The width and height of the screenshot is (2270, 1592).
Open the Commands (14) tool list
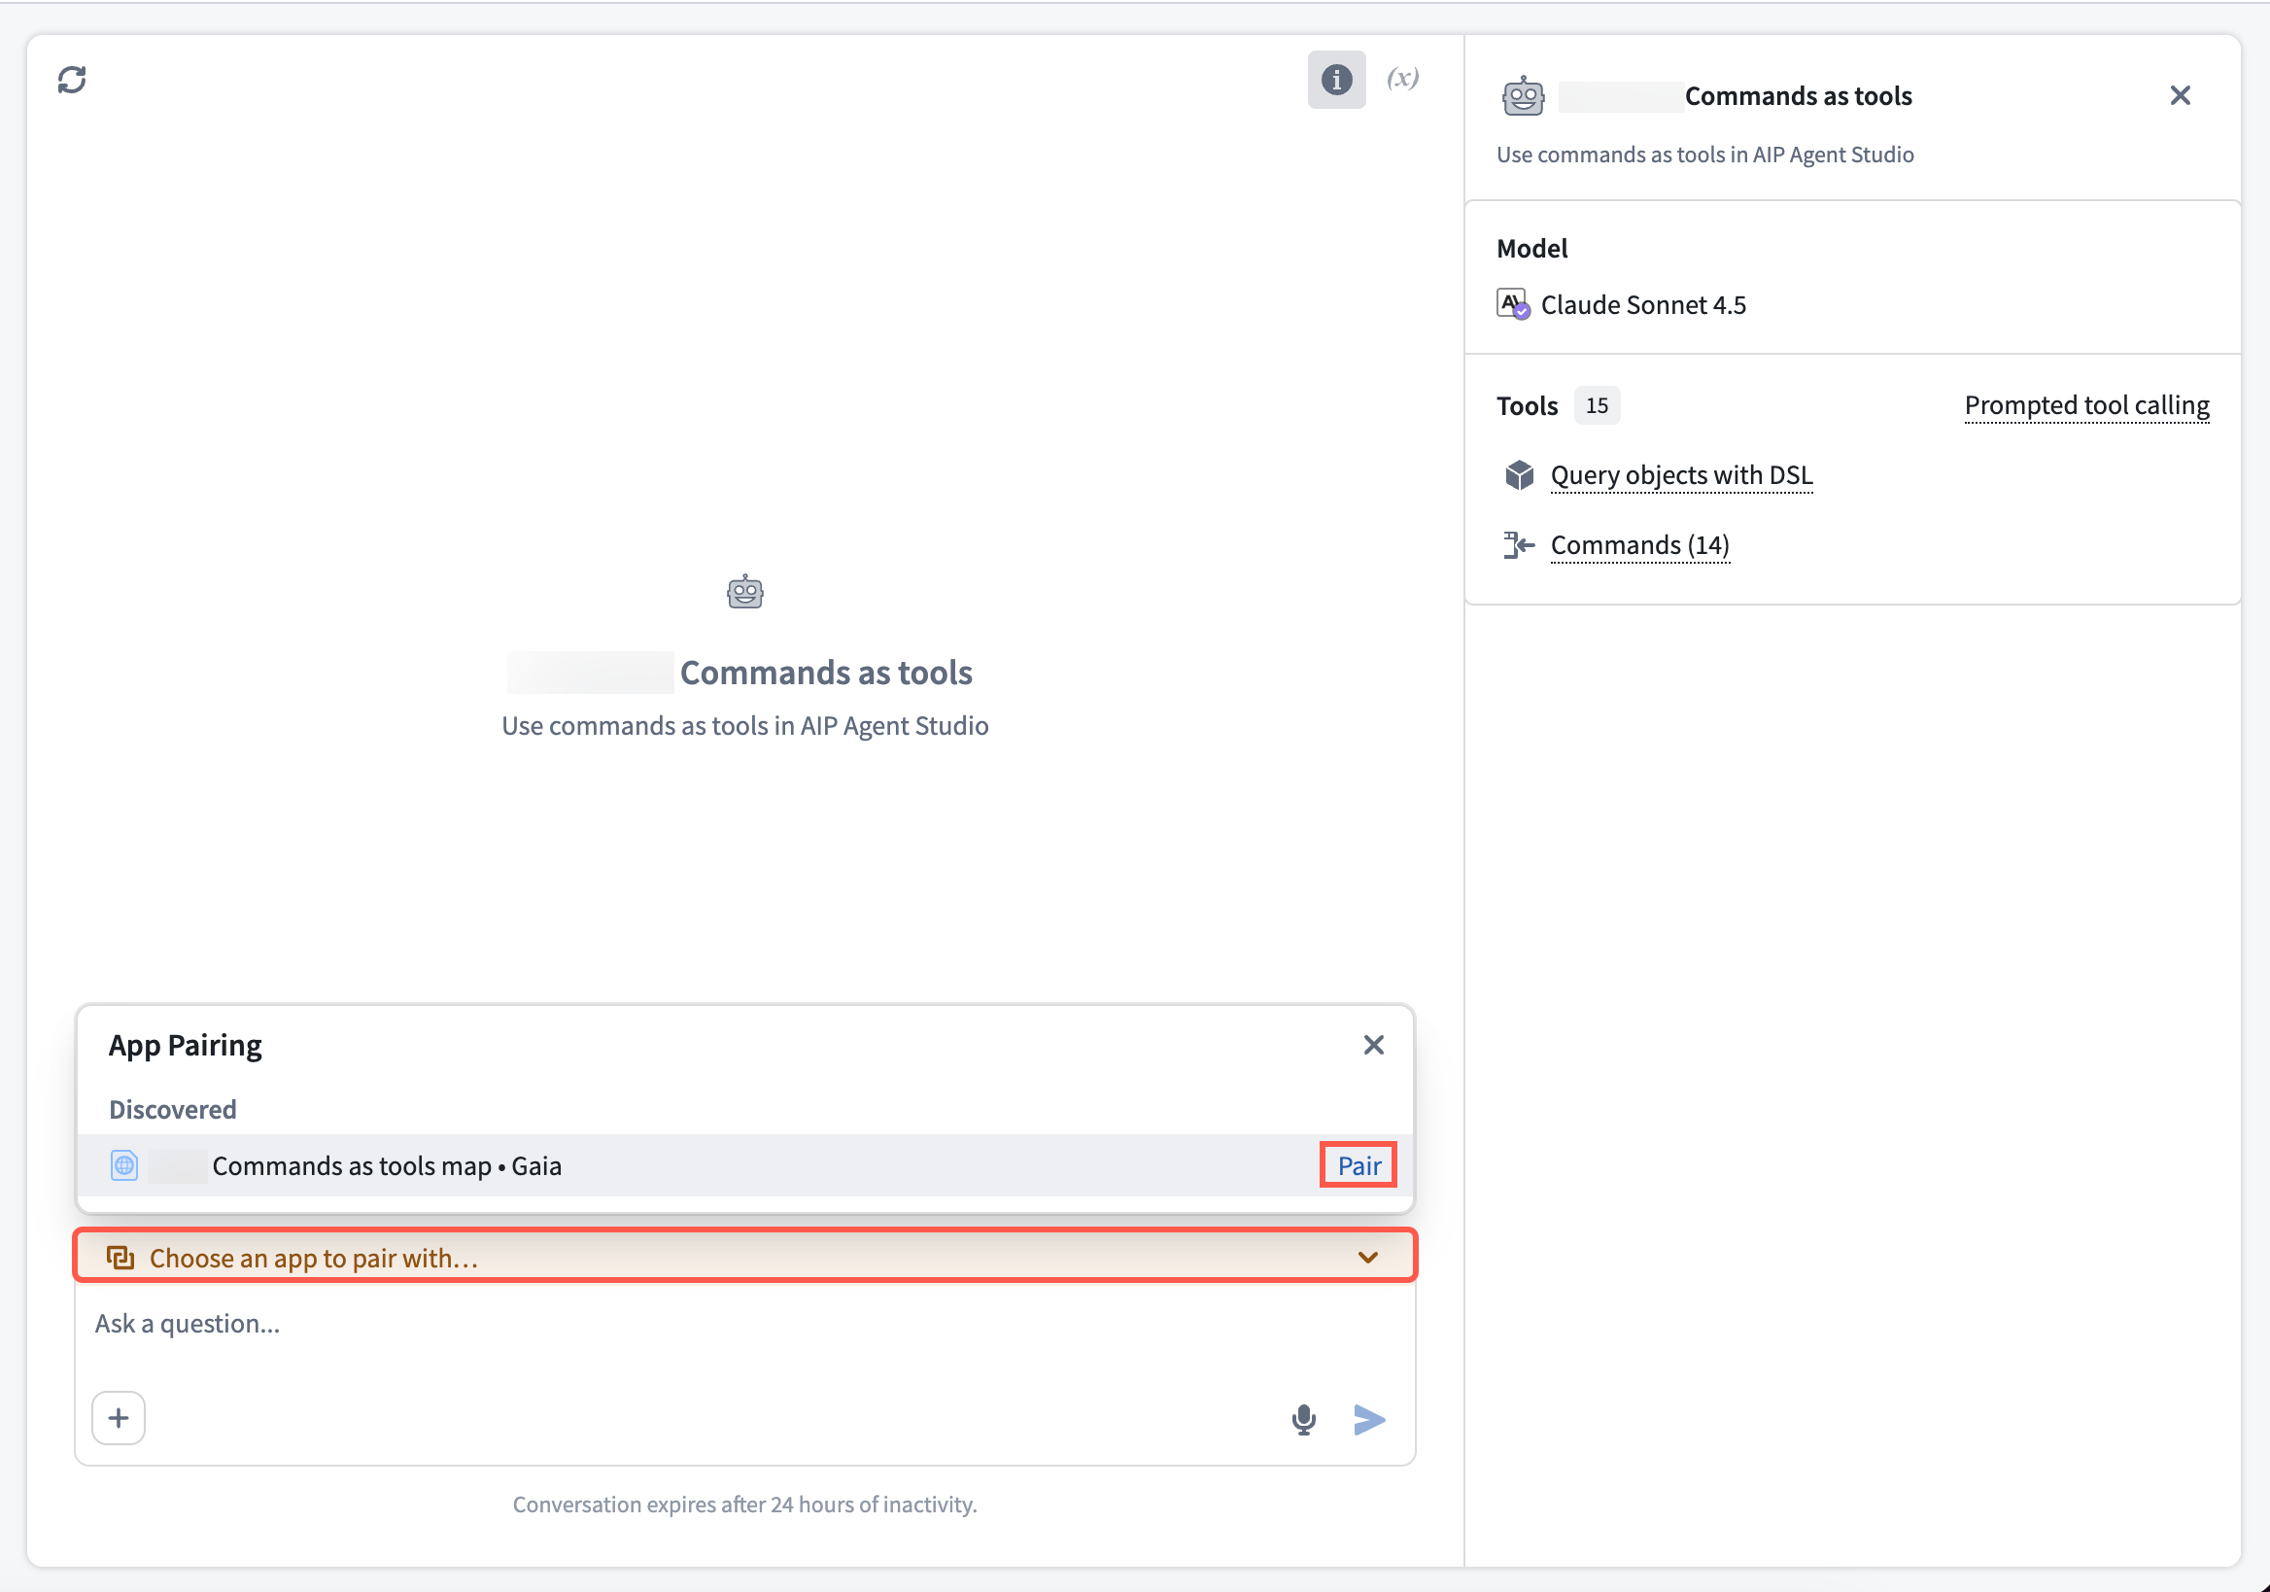tap(1639, 545)
